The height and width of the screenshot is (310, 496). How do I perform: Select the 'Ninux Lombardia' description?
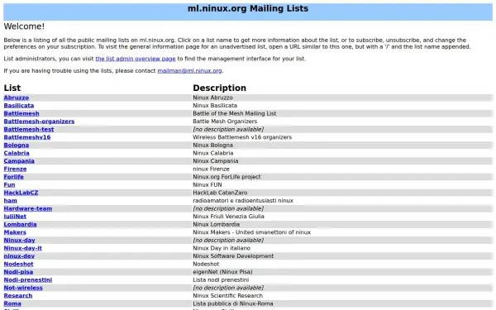(216, 224)
